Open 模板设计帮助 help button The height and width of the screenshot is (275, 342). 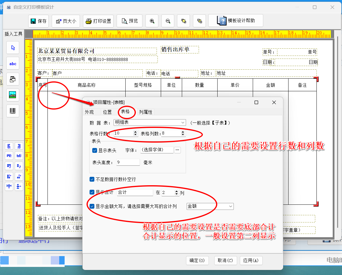(236, 21)
